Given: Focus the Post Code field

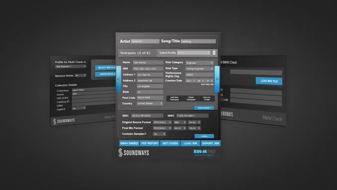Looking at the screenshot, I should (150, 98).
